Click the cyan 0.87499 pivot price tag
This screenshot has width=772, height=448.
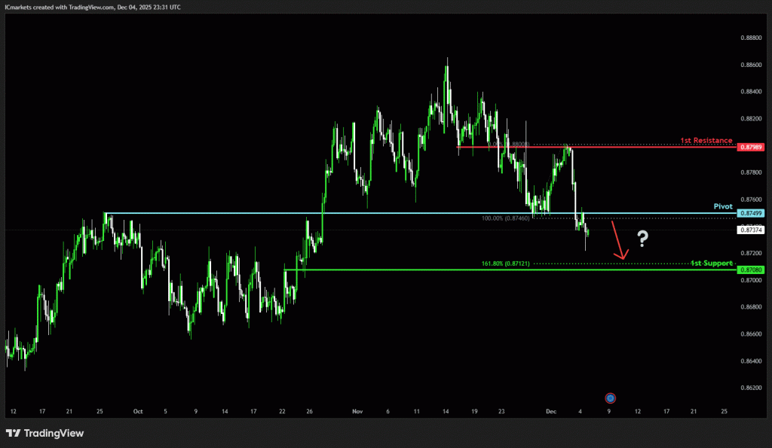(751, 213)
